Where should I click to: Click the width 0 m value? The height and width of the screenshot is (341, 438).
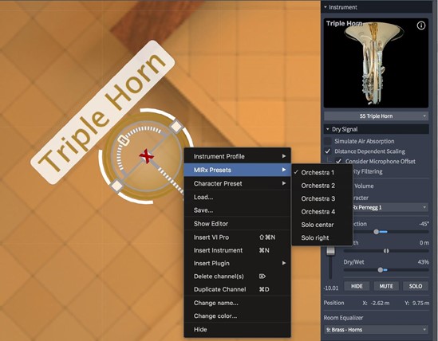click(424, 243)
